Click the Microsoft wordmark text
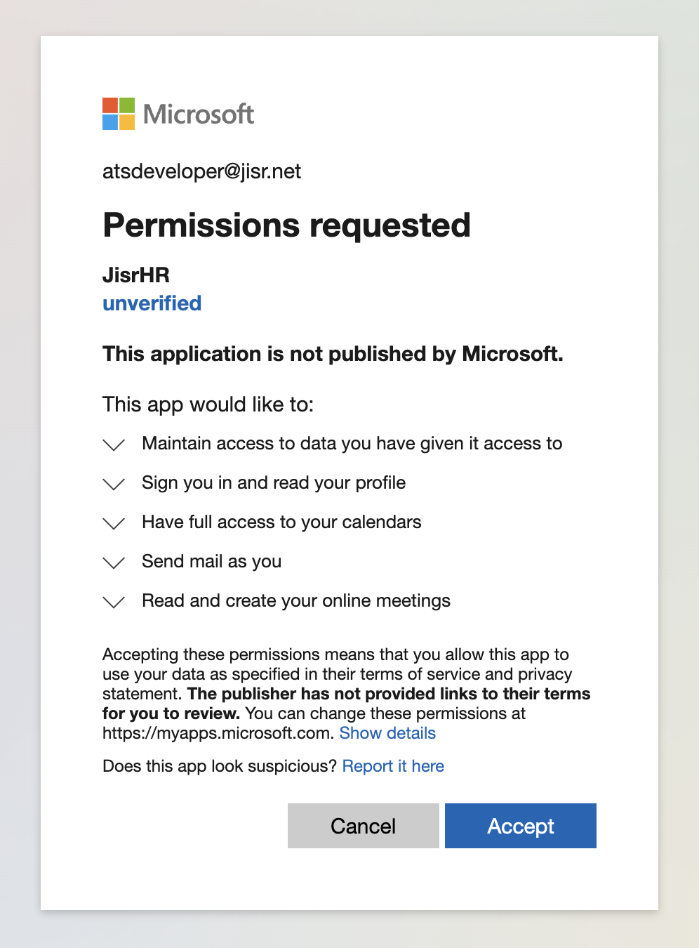Screen dimensions: 699x948 click(x=199, y=114)
